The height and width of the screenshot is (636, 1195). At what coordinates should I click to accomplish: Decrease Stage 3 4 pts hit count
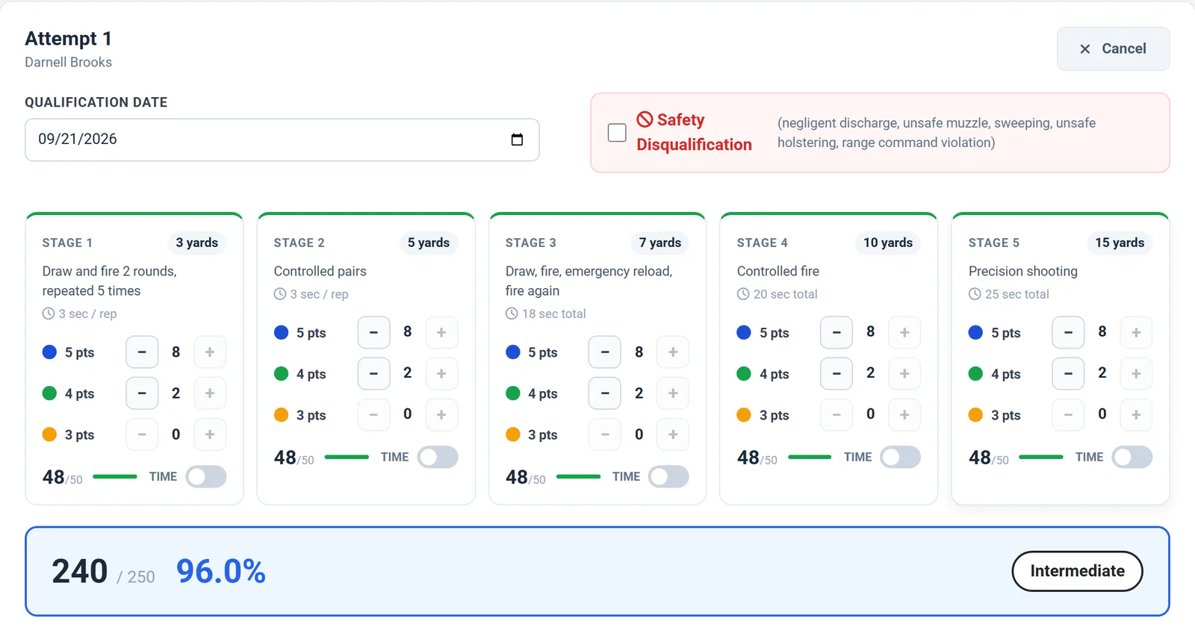pyautogui.click(x=605, y=393)
